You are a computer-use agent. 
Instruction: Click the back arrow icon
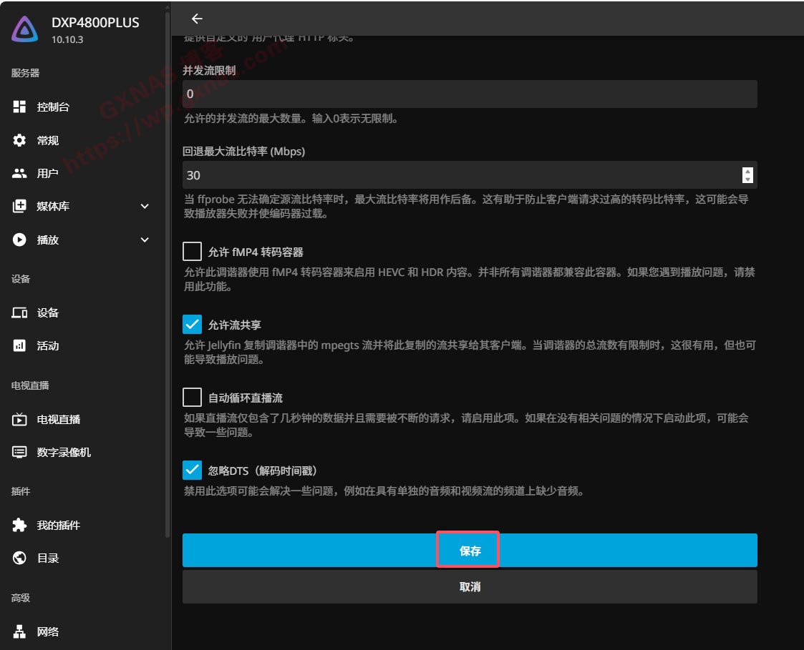pyautogui.click(x=197, y=19)
